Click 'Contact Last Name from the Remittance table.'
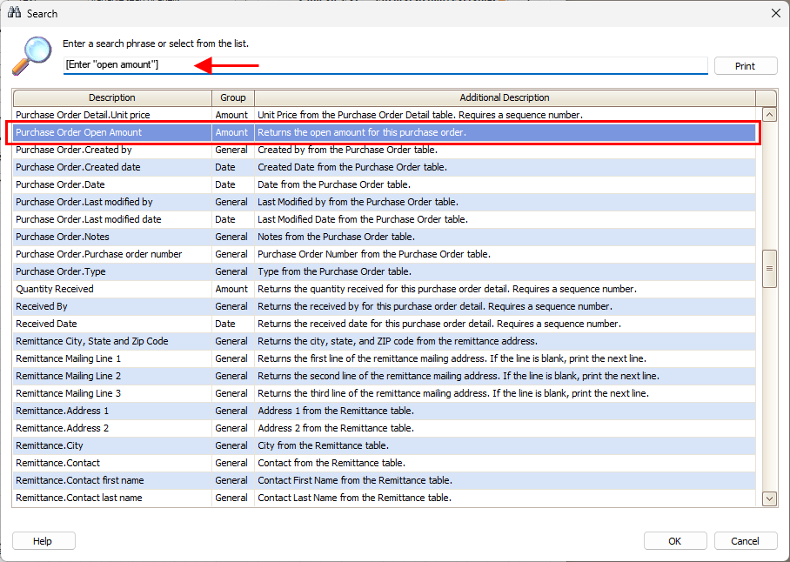 click(354, 498)
